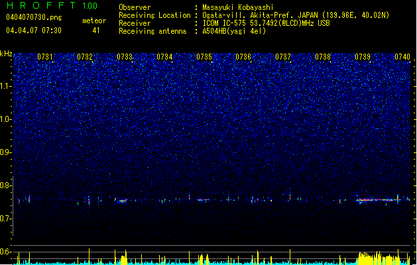
Task: Click the 0.6 kHz axis label
Action: (x=5, y=252)
